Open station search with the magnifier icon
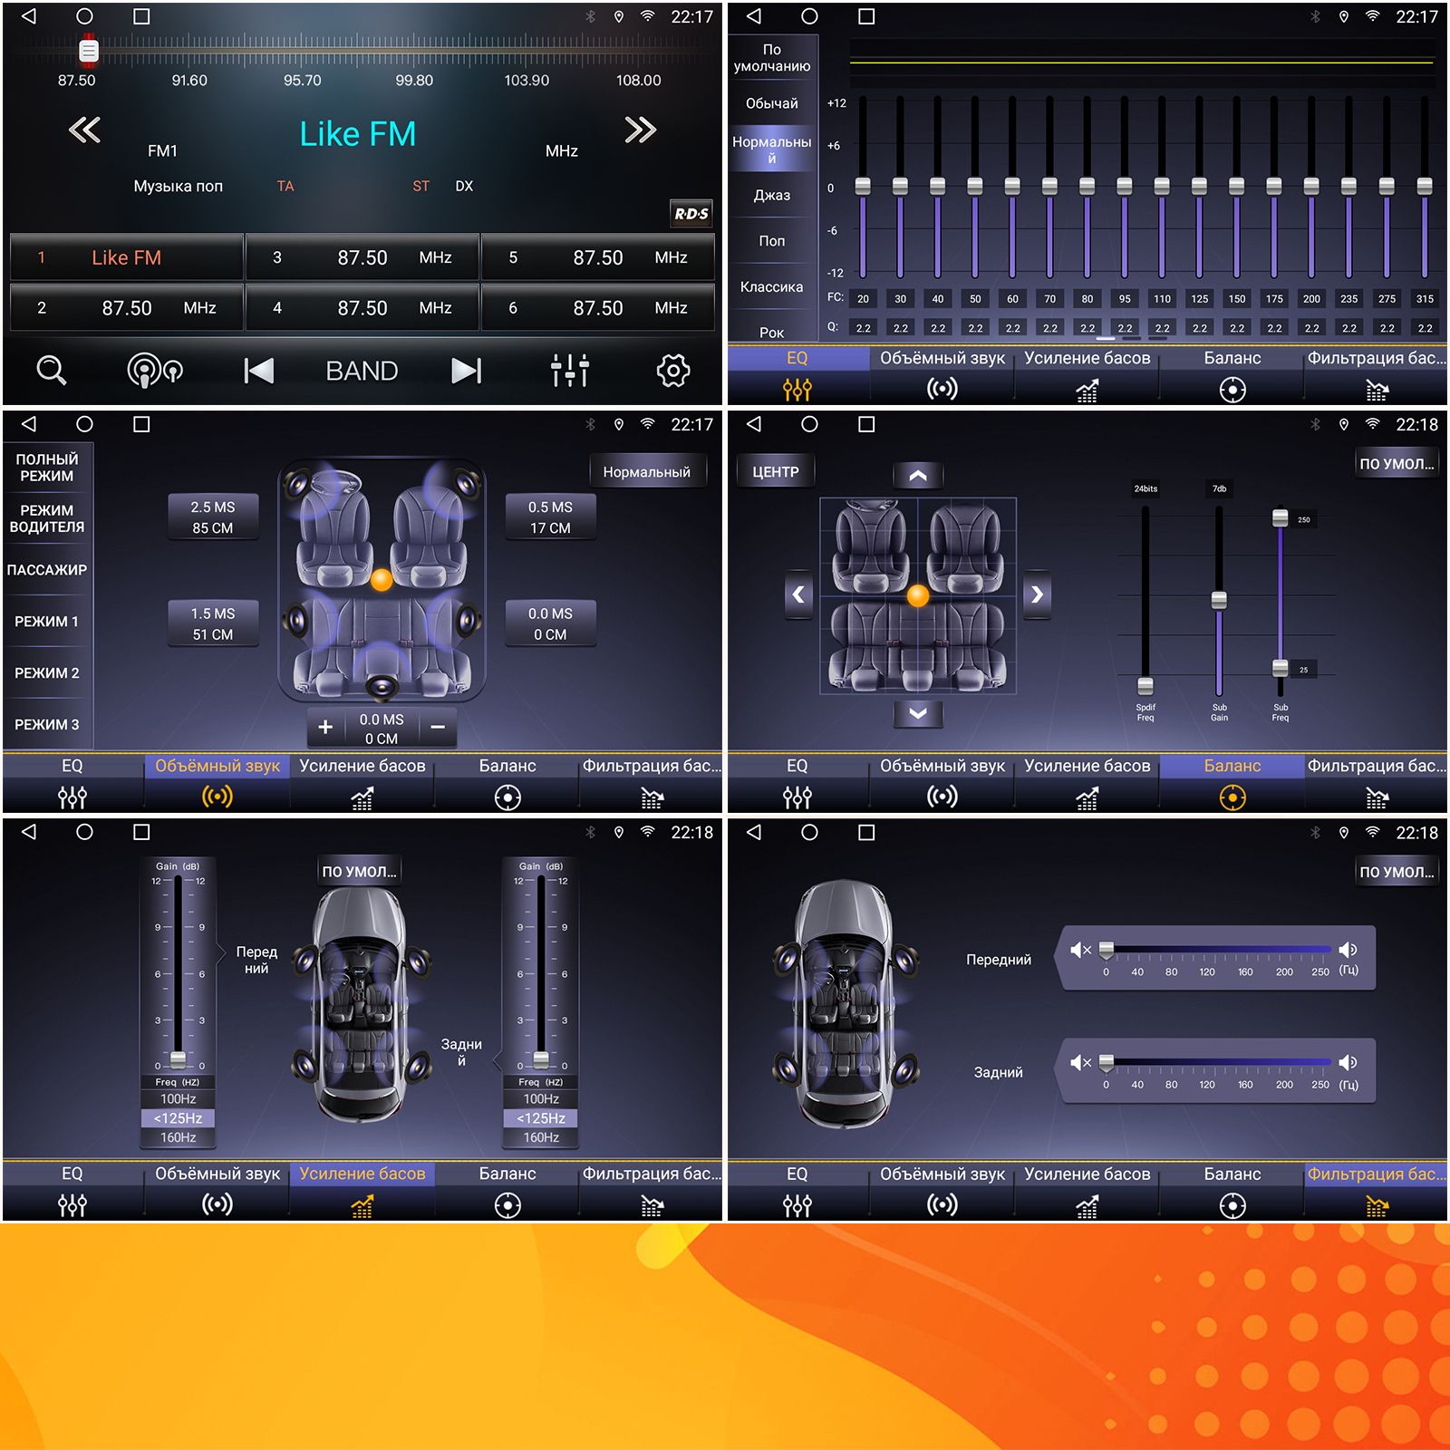Screen dimensions: 1450x1450 (x=52, y=371)
